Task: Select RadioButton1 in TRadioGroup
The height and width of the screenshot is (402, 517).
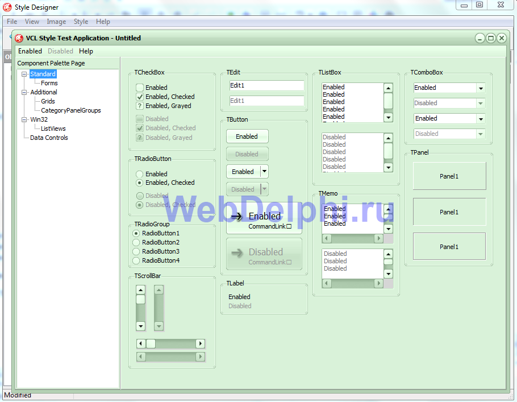Action: tap(136, 233)
